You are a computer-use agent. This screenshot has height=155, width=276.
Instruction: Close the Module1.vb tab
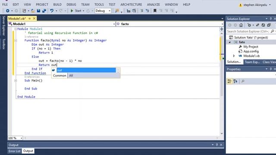coord(34,19)
